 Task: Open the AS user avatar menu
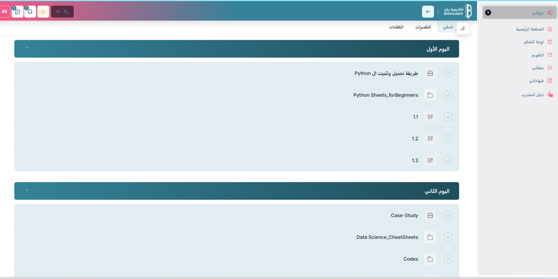(4, 12)
